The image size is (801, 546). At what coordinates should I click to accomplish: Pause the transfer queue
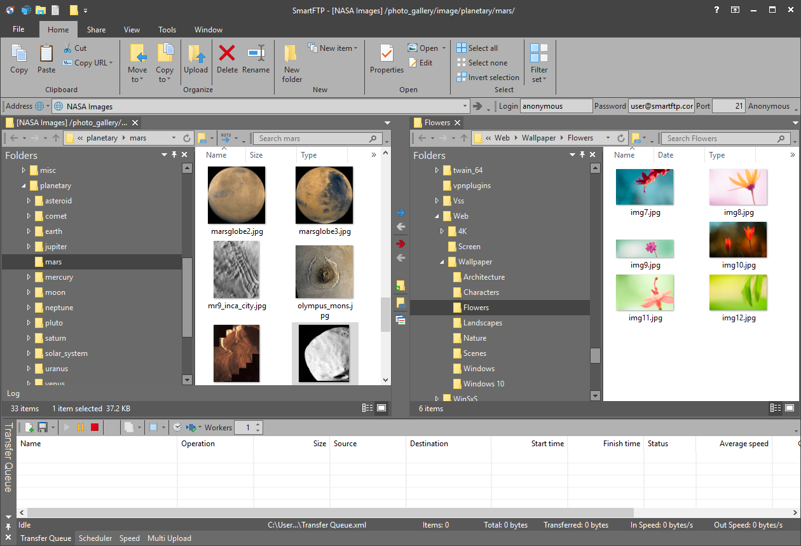(x=81, y=427)
